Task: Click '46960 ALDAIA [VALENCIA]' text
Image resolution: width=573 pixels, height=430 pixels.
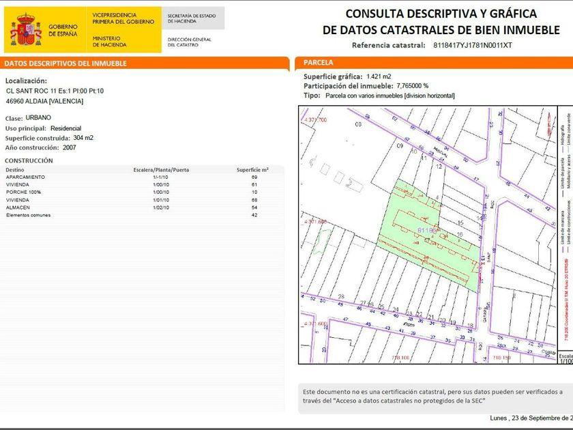Action: (44, 101)
